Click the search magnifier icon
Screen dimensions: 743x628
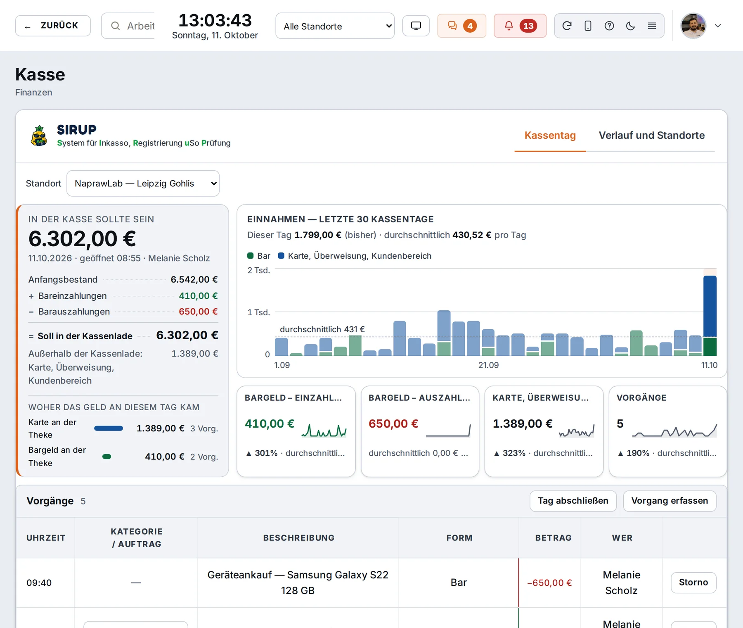115,26
